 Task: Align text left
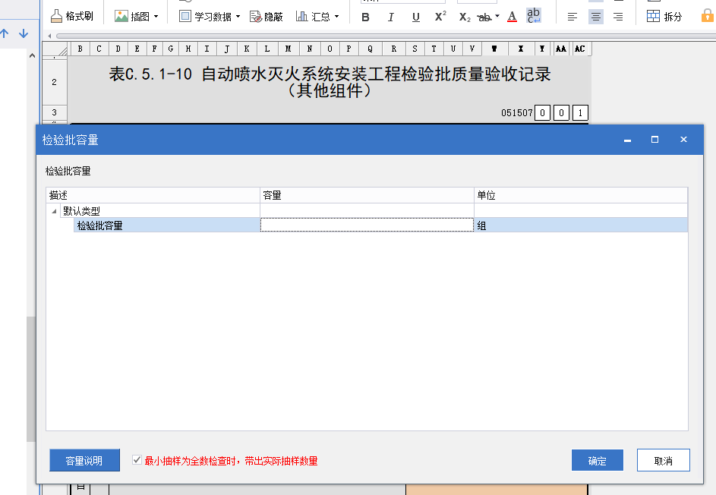pyautogui.click(x=572, y=17)
